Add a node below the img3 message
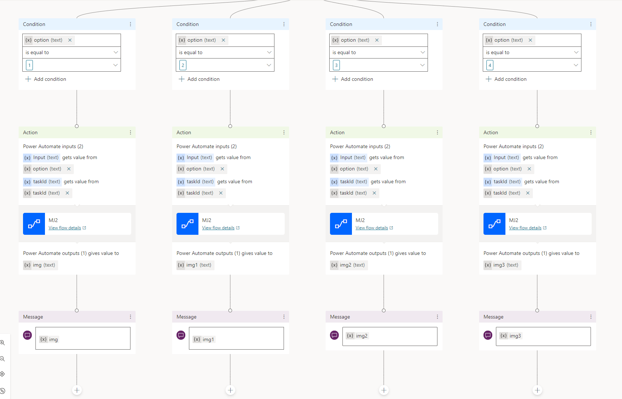Image resolution: width=622 pixels, height=399 pixels. 537,390
